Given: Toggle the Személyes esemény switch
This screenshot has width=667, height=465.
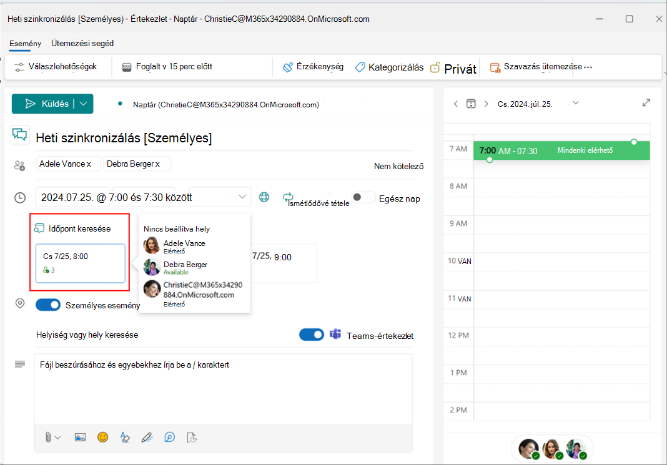Looking at the screenshot, I should coord(48,305).
